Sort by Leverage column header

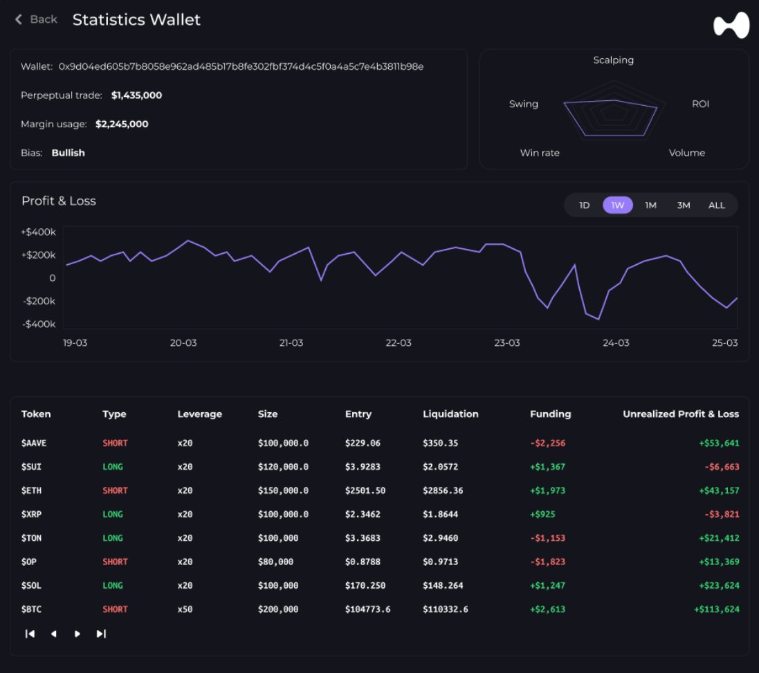[x=199, y=414]
